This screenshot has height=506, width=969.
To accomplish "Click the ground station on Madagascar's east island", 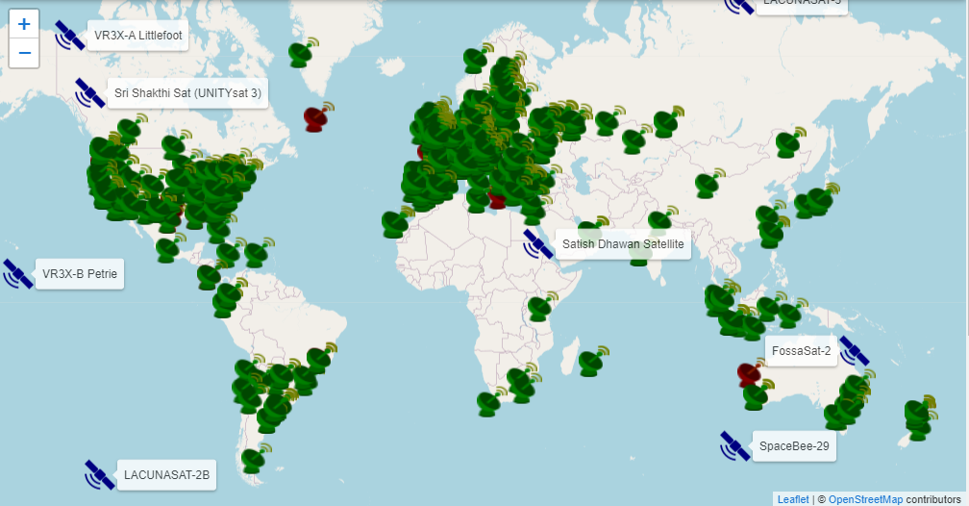I will point(592,362).
